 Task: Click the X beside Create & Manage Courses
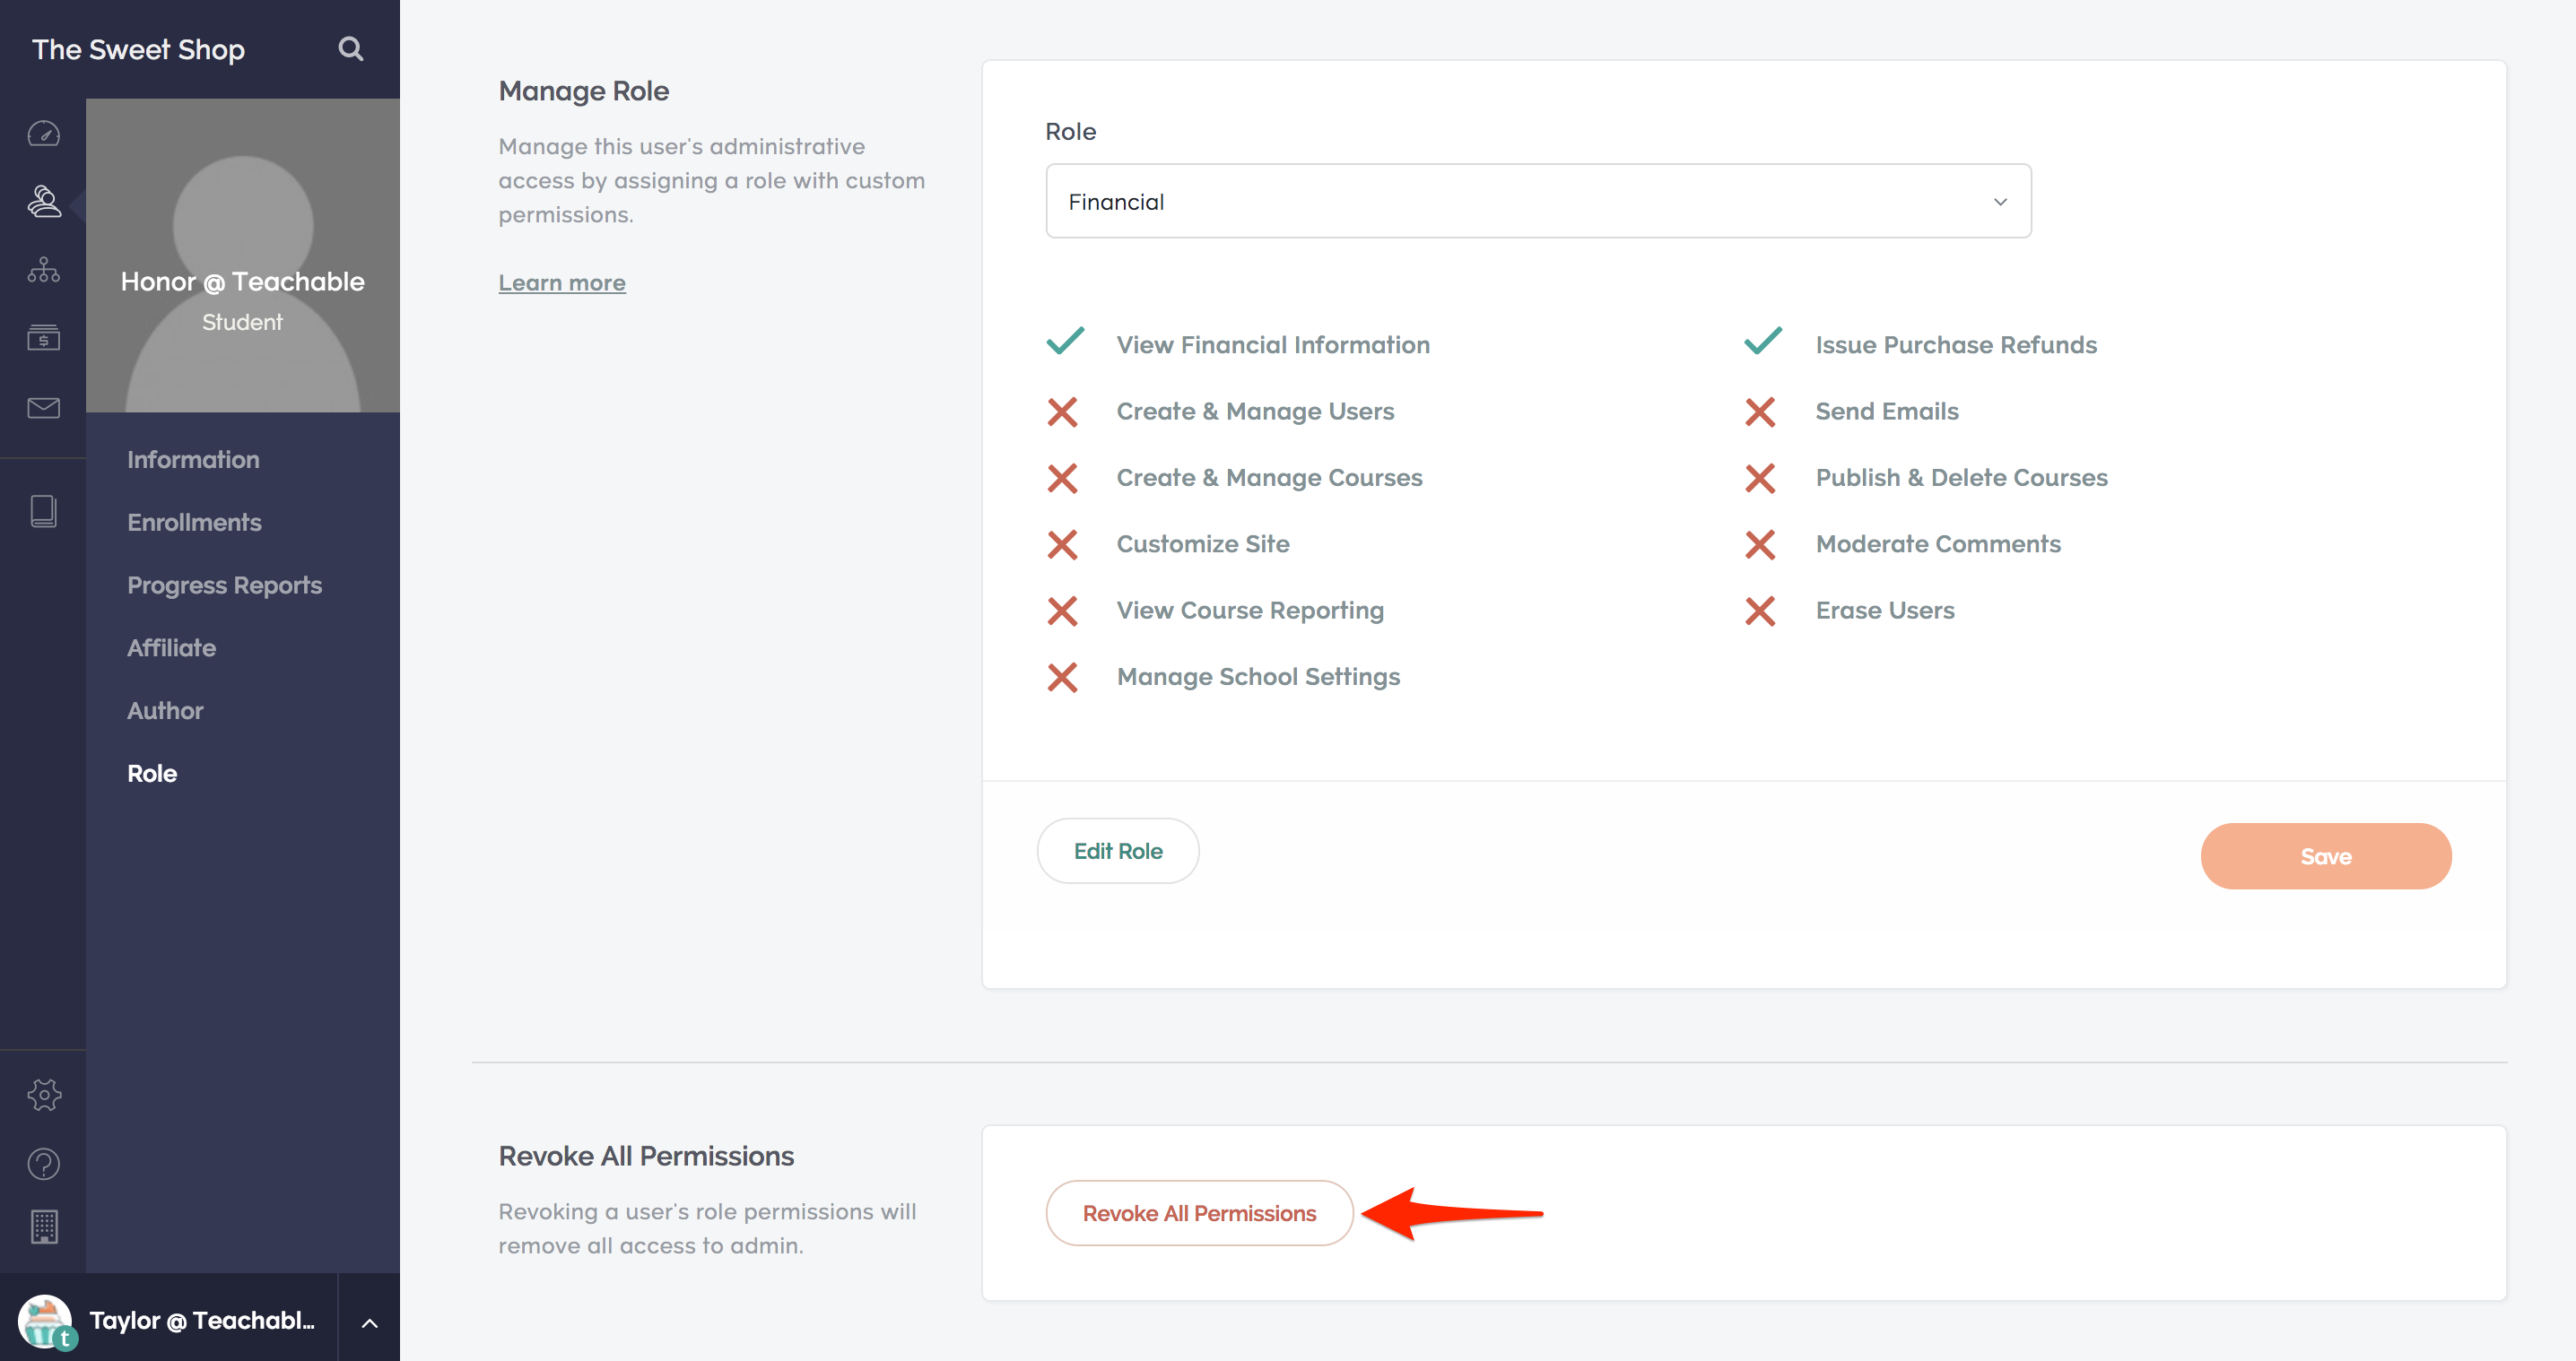click(x=1062, y=479)
